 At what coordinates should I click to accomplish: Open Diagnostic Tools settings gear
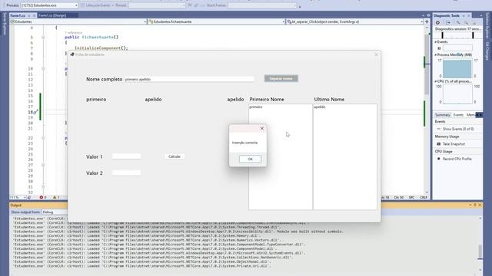[x=437, y=22]
